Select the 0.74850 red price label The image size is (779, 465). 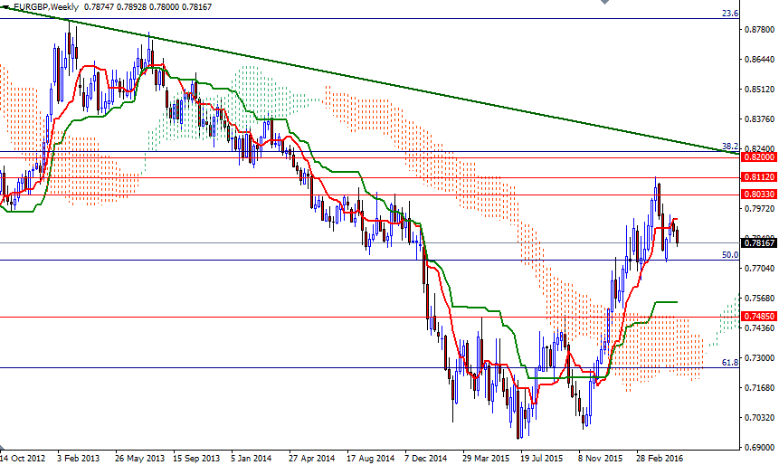click(x=760, y=316)
